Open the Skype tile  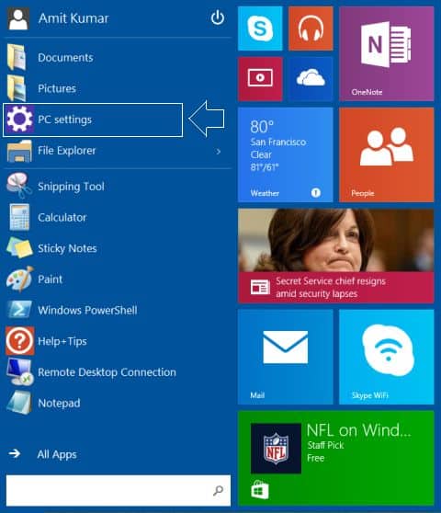pos(260,28)
